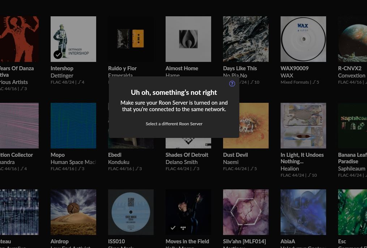This screenshot has height=248, width=367.
Task: Click the Konduku artist name
Action: [119, 162]
